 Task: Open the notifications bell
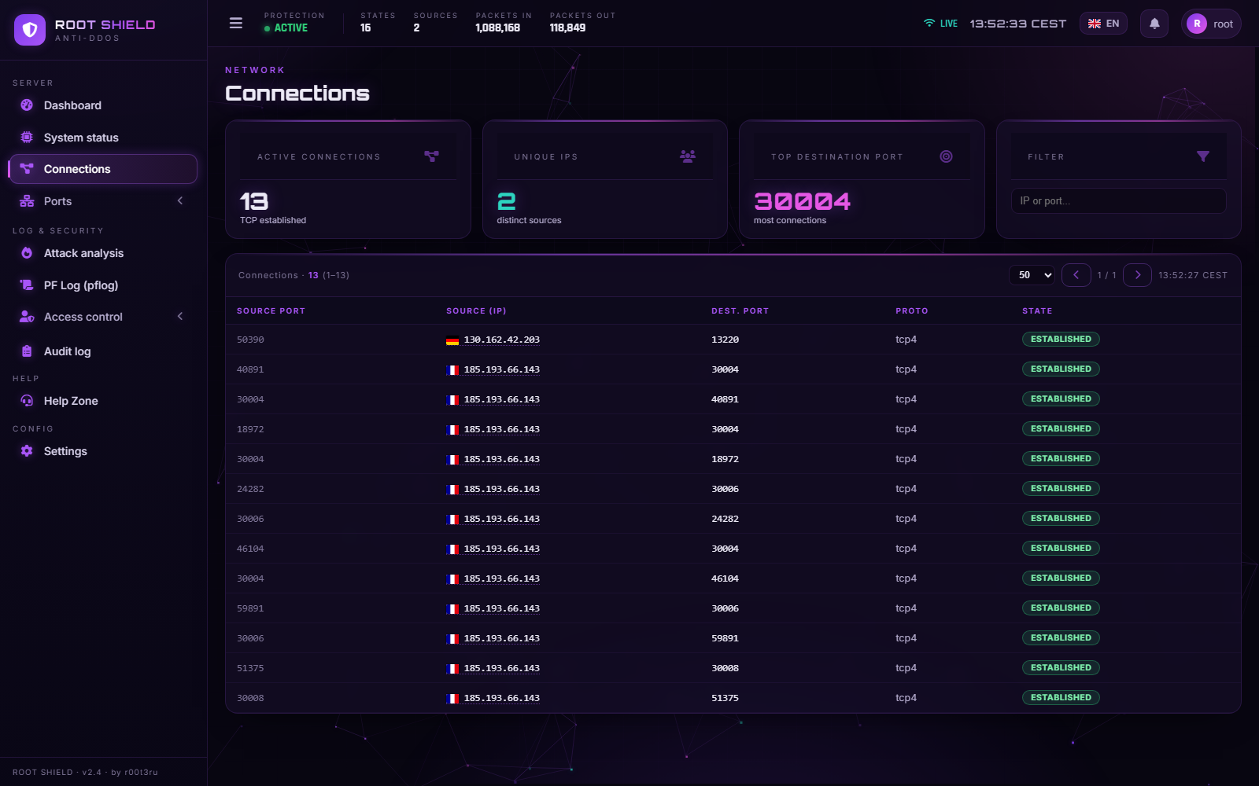coord(1154,24)
